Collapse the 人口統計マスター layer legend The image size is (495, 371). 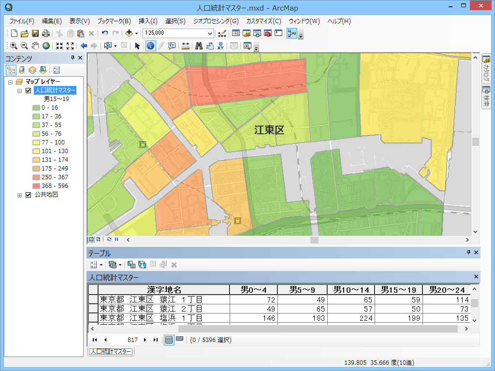pos(19,91)
